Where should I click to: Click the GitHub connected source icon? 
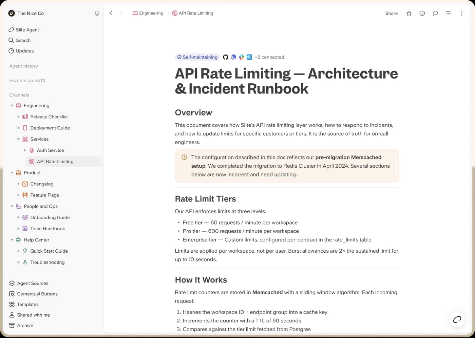[x=226, y=57]
